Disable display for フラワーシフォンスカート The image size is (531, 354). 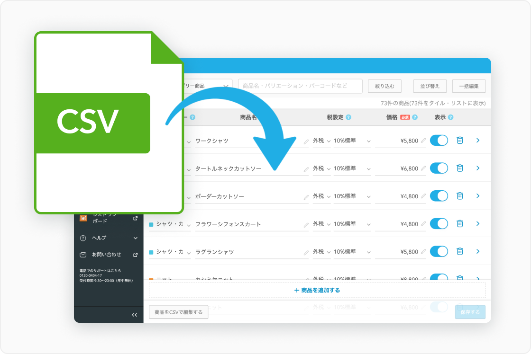pos(439,224)
